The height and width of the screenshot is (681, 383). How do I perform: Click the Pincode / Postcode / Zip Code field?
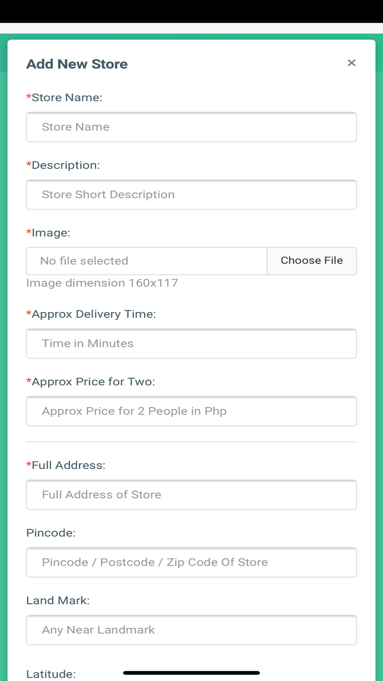pyautogui.click(x=191, y=562)
